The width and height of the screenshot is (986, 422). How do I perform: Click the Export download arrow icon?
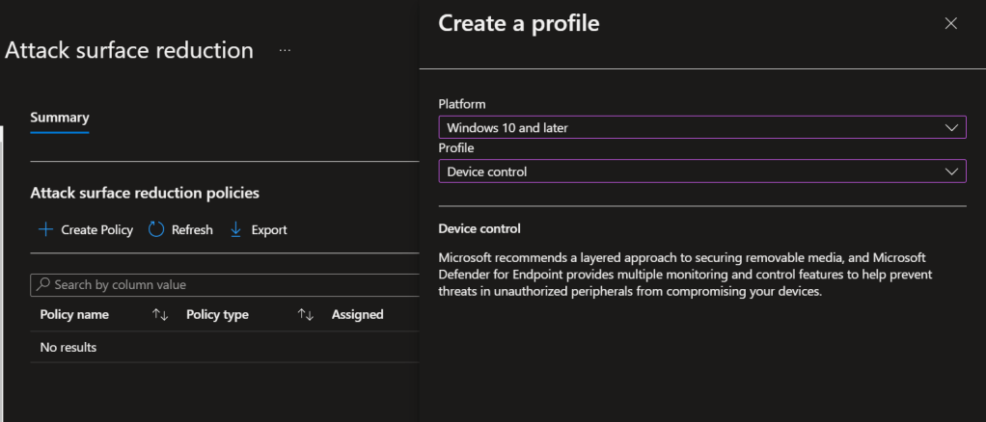(x=235, y=229)
